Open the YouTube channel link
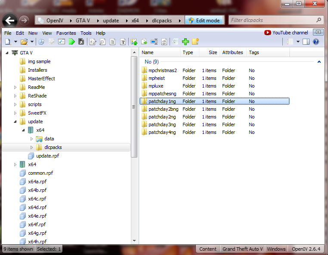Viewport: 328px width, 255px height. [x=286, y=33]
